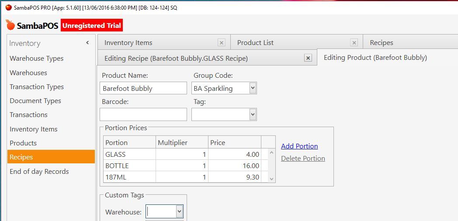
Task: Open Warehouses in the sidebar
Action: (28, 73)
